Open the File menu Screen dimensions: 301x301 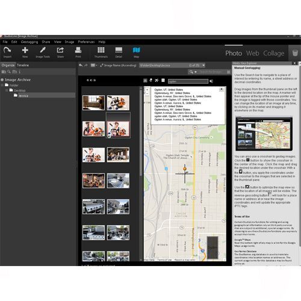[x=5, y=42]
